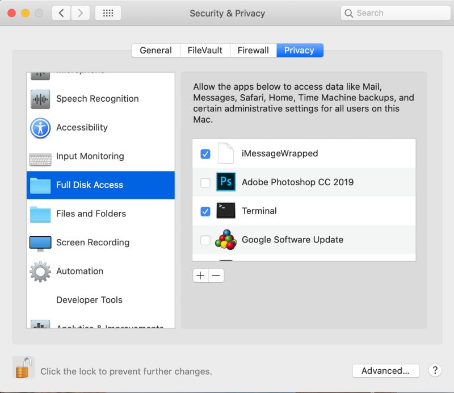The height and width of the screenshot is (393, 454).
Task: Select the Speech Recognition privacy category
Action: point(96,99)
